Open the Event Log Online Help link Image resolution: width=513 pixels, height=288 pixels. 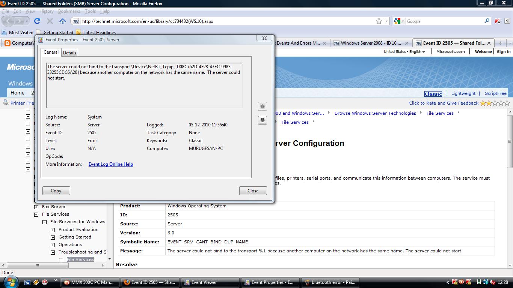[x=111, y=164]
